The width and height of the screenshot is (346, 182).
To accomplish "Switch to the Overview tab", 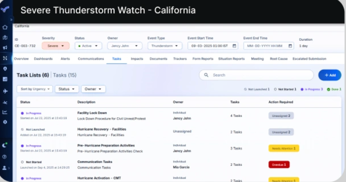I will click(x=21, y=59).
